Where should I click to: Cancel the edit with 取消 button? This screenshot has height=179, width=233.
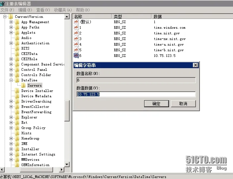coord(183,104)
